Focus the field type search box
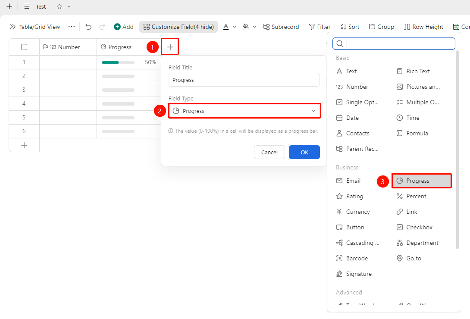The height and width of the screenshot is (319, 470). pos(394,44)
